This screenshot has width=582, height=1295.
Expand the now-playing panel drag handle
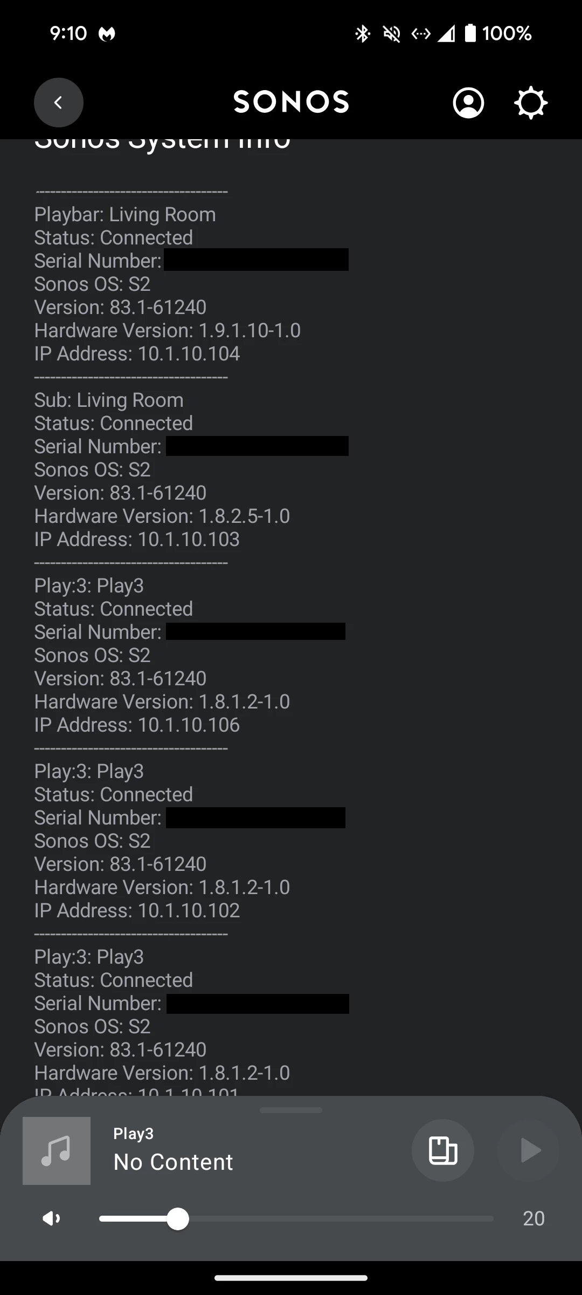coord(291,1110)
